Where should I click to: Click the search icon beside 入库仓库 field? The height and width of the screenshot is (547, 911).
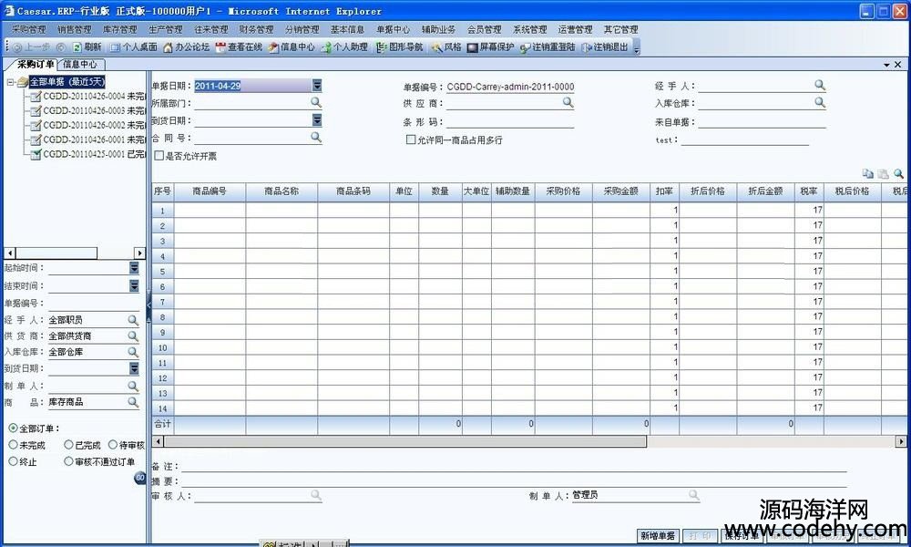[820, 103]
